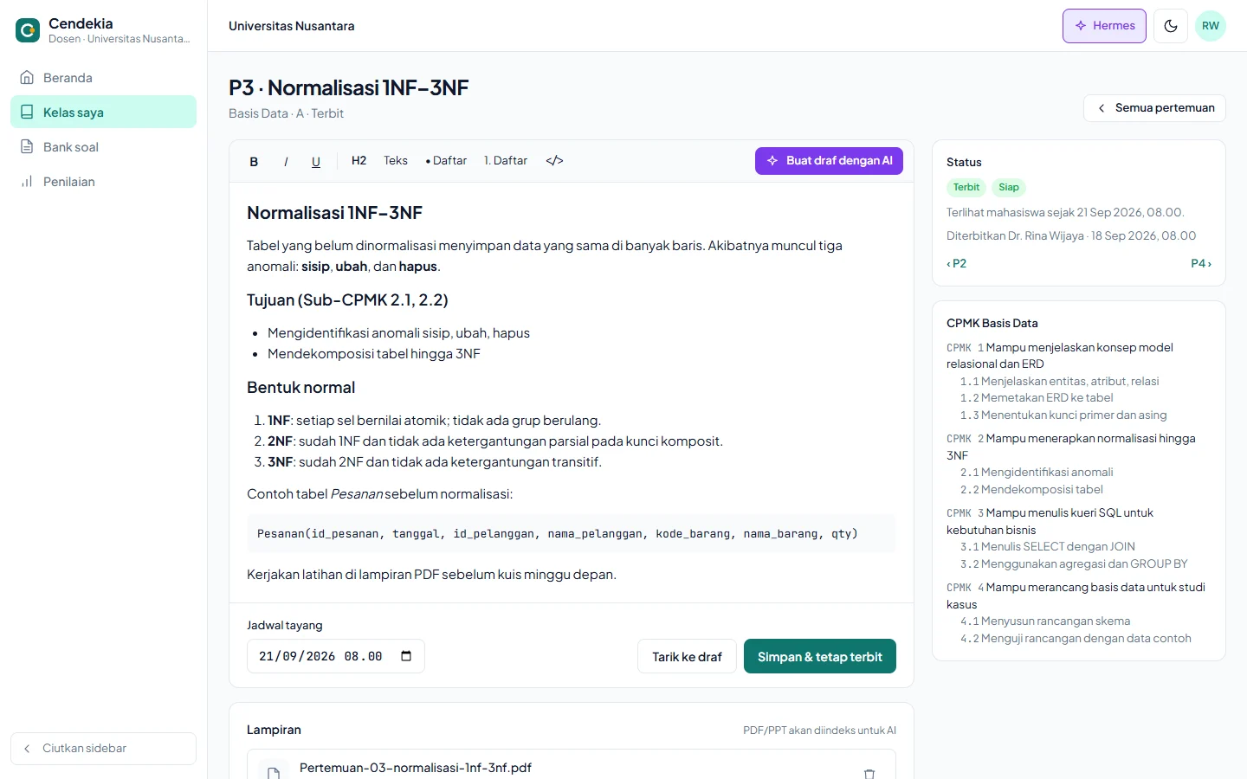
Task: Click the Siap status badge
Action: 1009,187
